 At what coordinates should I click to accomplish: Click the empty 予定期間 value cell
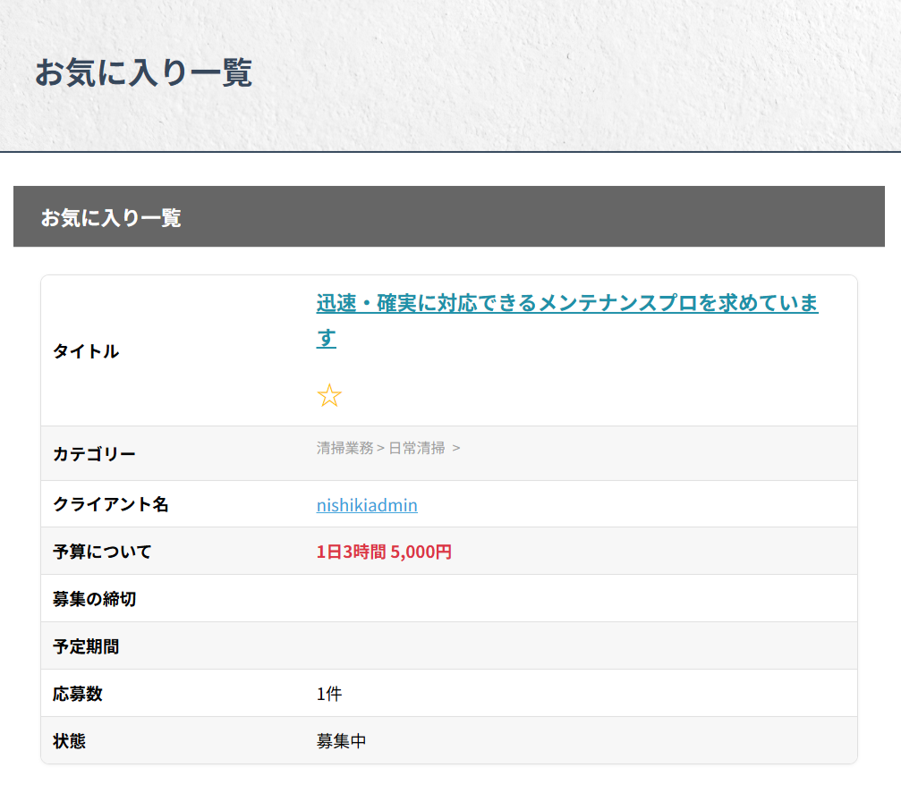(x=580, y=646)
